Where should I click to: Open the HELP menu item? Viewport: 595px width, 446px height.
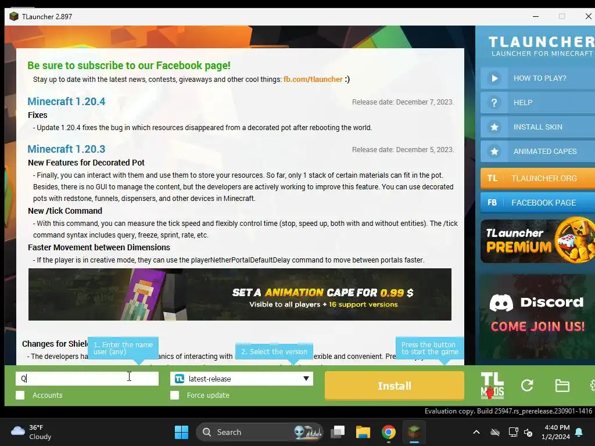(537, 103)
